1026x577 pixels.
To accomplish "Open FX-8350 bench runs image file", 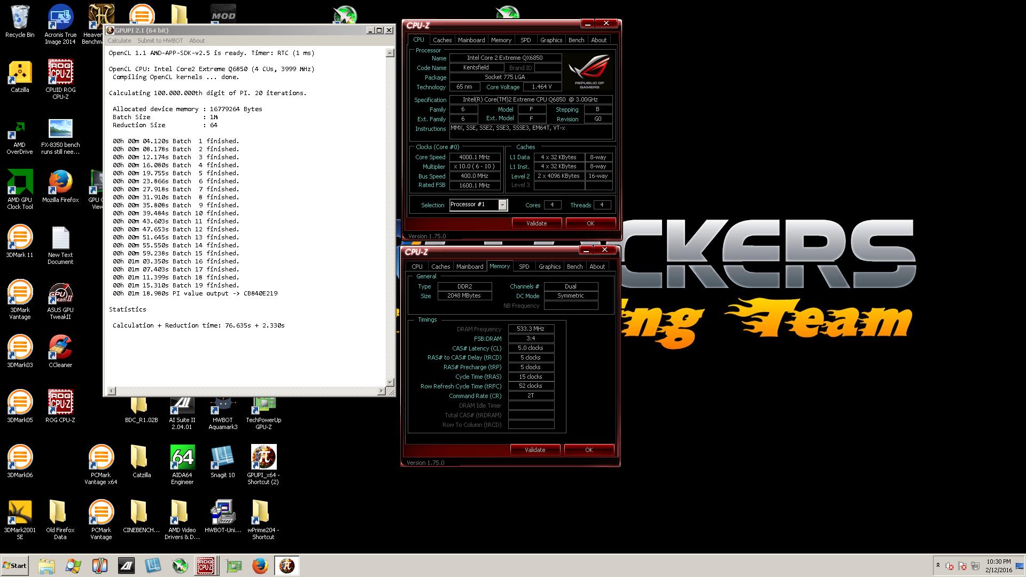I will [60, 135].
